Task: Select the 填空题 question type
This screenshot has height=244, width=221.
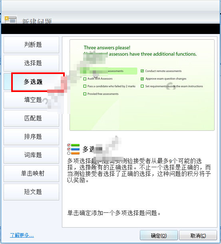Action: point(31,100)
